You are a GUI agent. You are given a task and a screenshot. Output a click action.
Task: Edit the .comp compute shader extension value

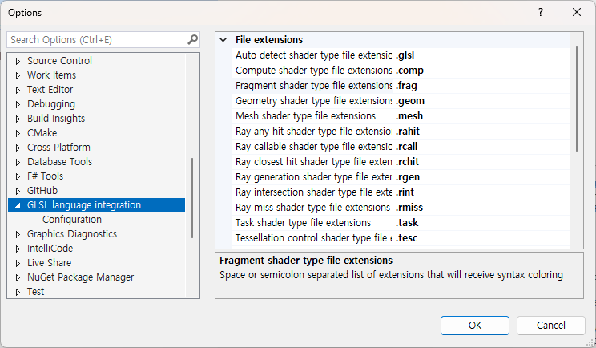(481, 71)
